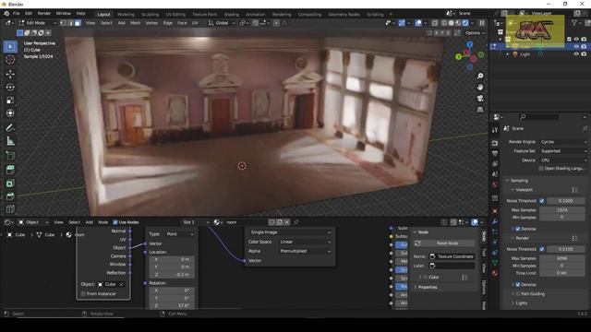Viewport: 591px width, 332px height.
Task: Select the Measure tool
Action: (x=10, y=141)
